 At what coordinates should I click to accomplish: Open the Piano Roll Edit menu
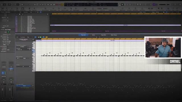pos(17,37)
